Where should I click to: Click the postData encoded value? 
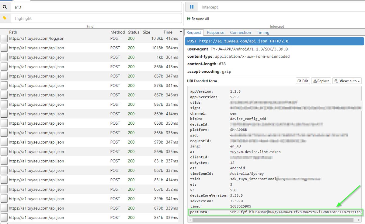point(296,212)
